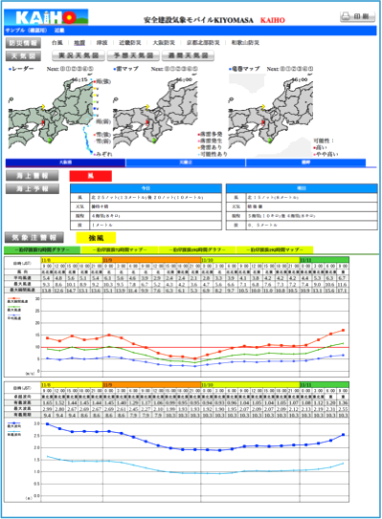The height and width of the screenshot is (519, 382).
Task: Click the 海上警報 button
Action: 33,176
